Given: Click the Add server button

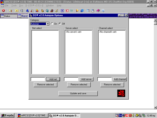Looking at the screenshot, I should 86,79.
